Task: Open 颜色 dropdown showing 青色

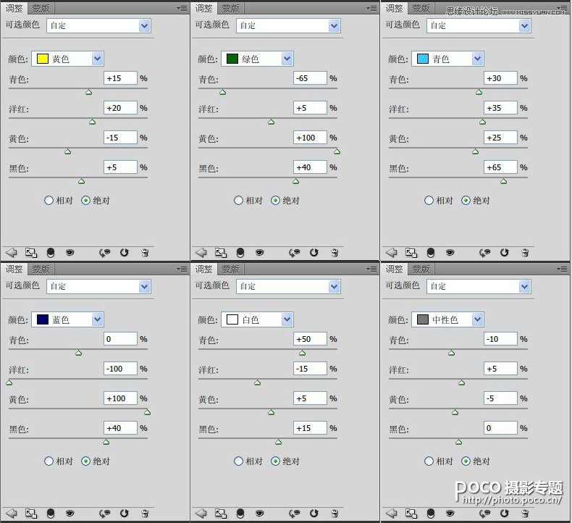Action: click(x=448, y=59)
